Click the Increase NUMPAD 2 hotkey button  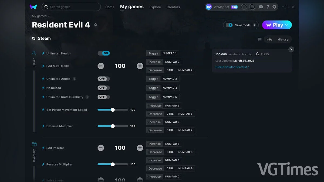tap(164, 62)
